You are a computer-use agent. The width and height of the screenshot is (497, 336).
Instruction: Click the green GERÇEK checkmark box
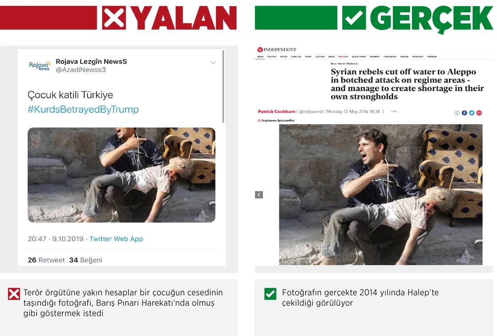(354, 18)
